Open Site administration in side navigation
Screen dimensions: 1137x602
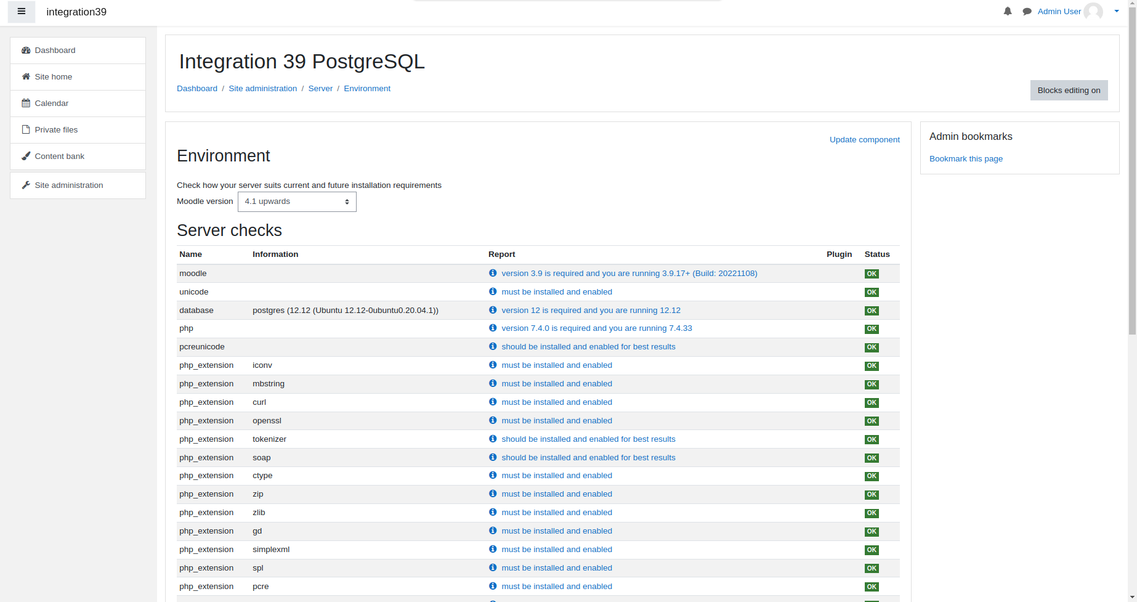(x=78, y=185)
